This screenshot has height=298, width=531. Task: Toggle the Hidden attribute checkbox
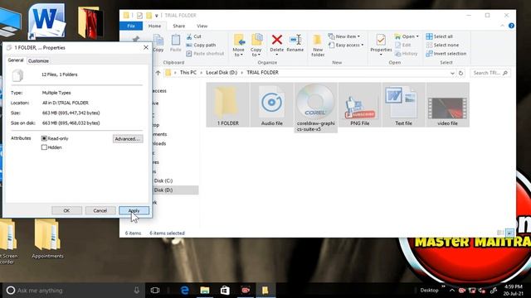point(44,147)
